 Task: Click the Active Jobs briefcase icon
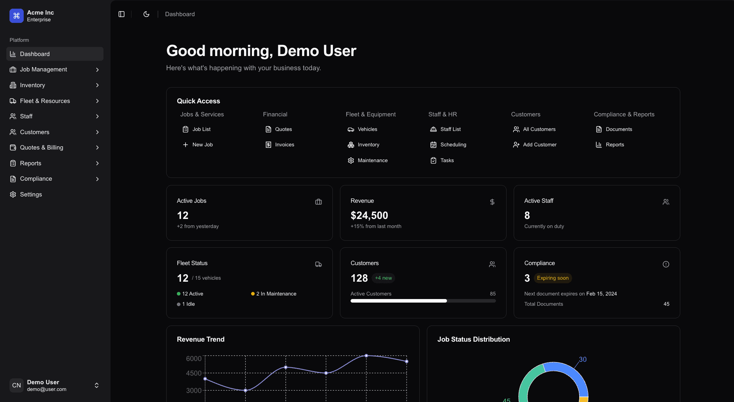(319, 202)
